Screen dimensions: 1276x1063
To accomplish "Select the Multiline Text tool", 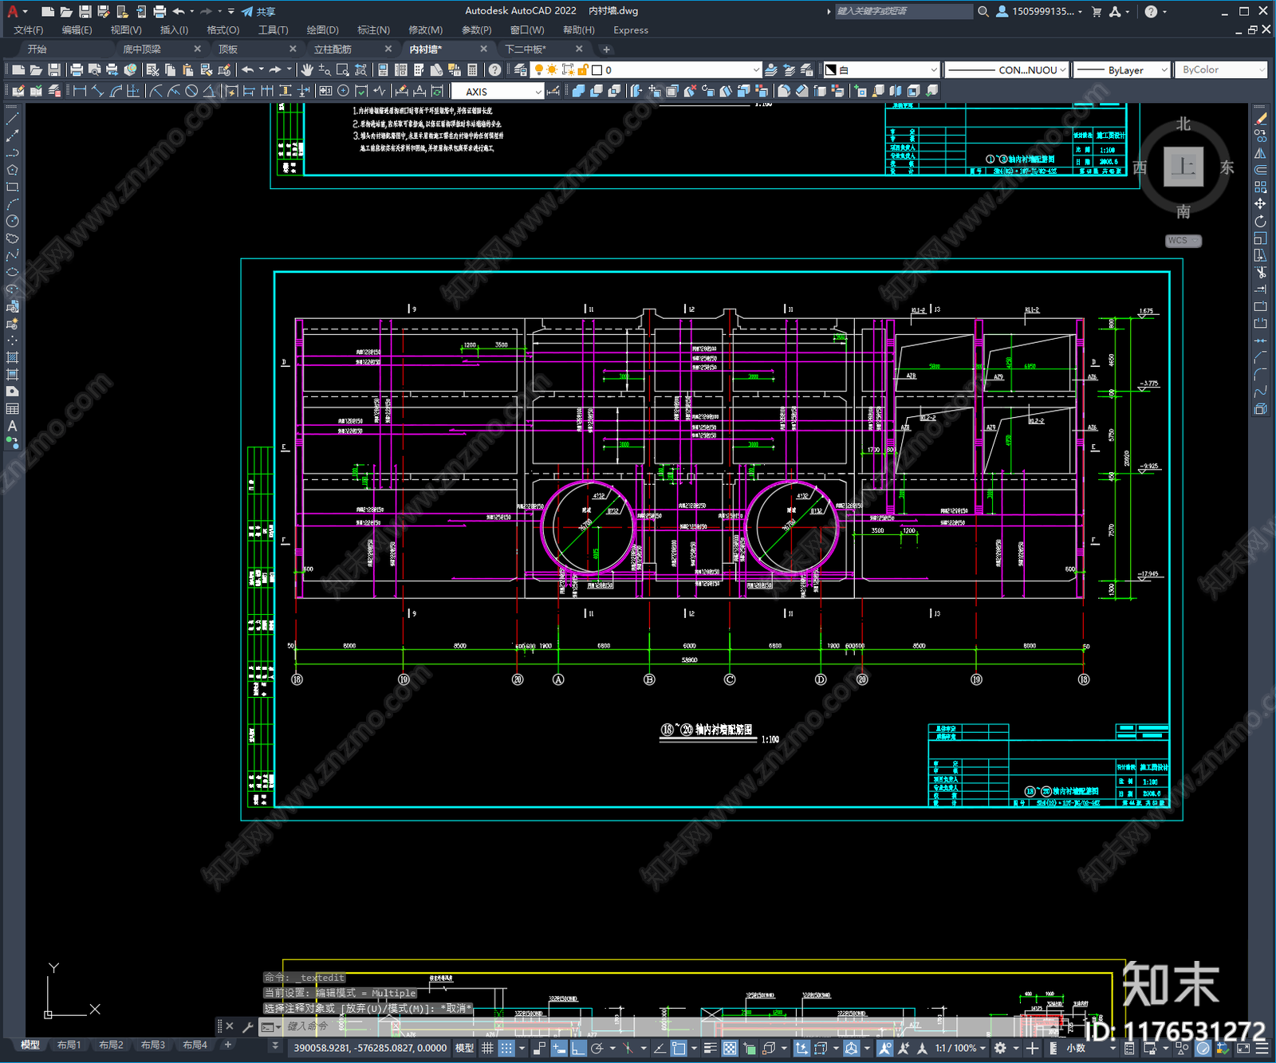I will [12, 427].
